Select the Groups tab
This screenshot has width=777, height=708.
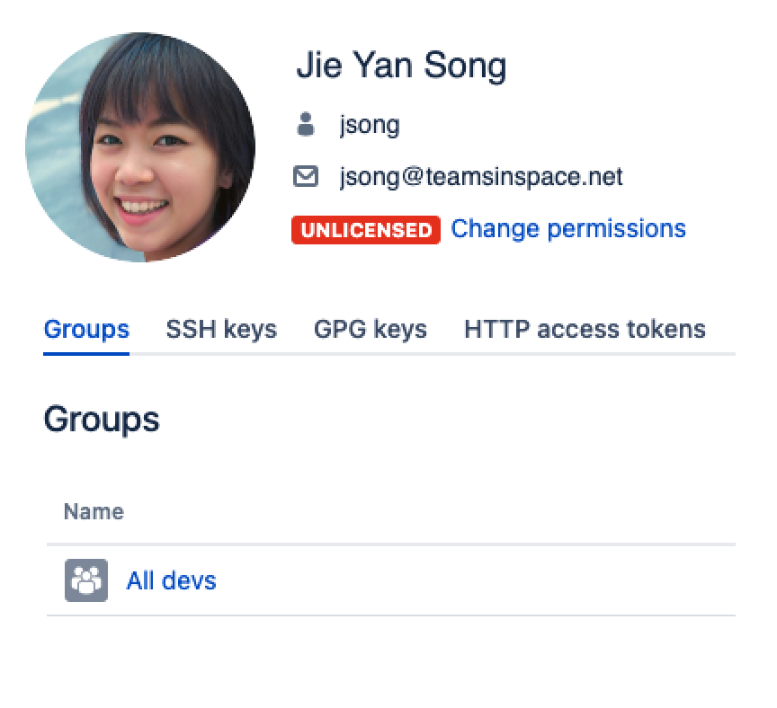tap(86, 330)
